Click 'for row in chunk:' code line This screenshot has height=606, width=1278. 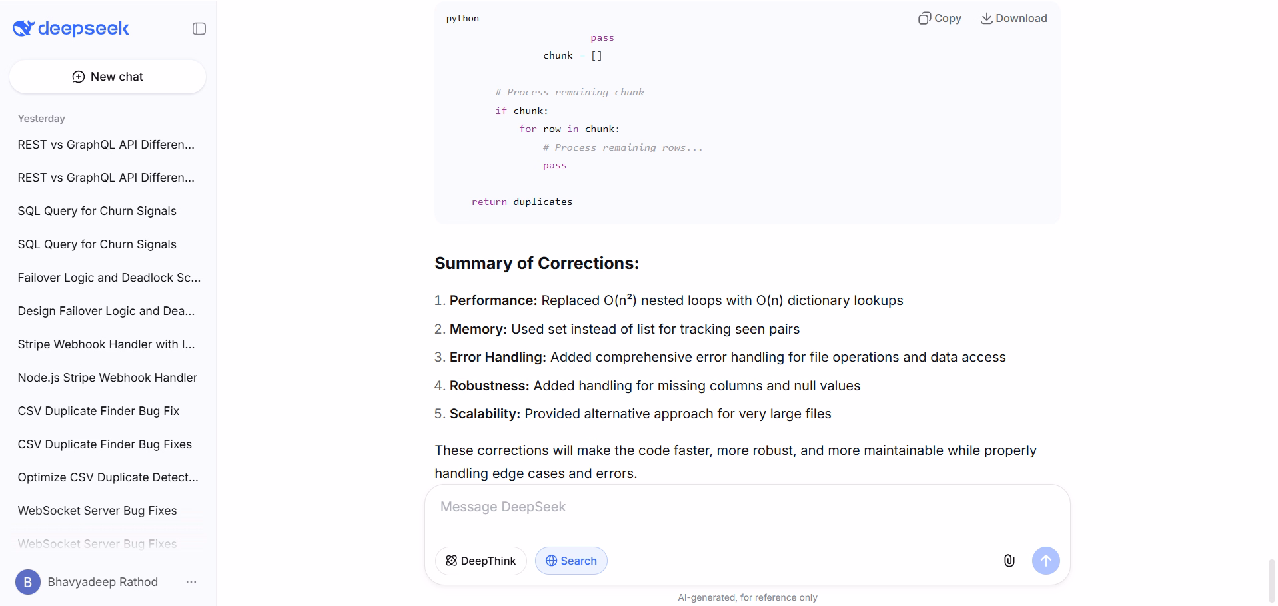pyautogui.click(x=569, y=129)
